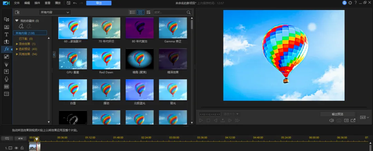Select the 80 年代复古 effect thumbnail
This screenshot has height=151, width=373.
point(140,28)
